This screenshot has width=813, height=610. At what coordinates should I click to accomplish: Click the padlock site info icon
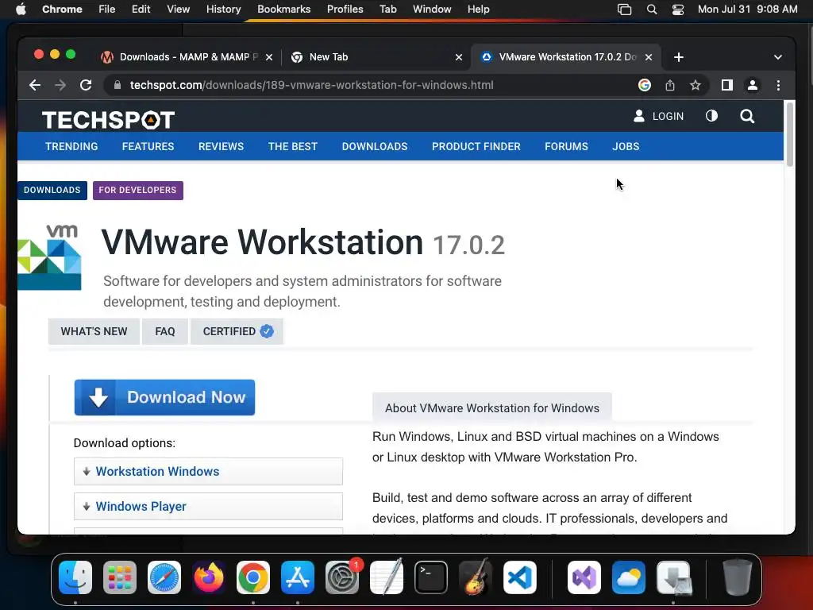coord(118,85)
